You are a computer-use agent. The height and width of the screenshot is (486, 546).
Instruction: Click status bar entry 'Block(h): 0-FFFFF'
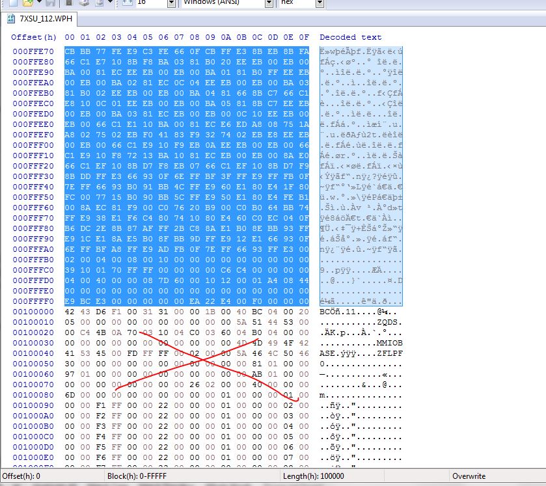(x=137, y=476)
